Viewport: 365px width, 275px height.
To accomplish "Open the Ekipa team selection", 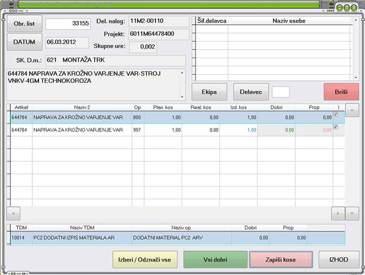I will pos(209,92).
